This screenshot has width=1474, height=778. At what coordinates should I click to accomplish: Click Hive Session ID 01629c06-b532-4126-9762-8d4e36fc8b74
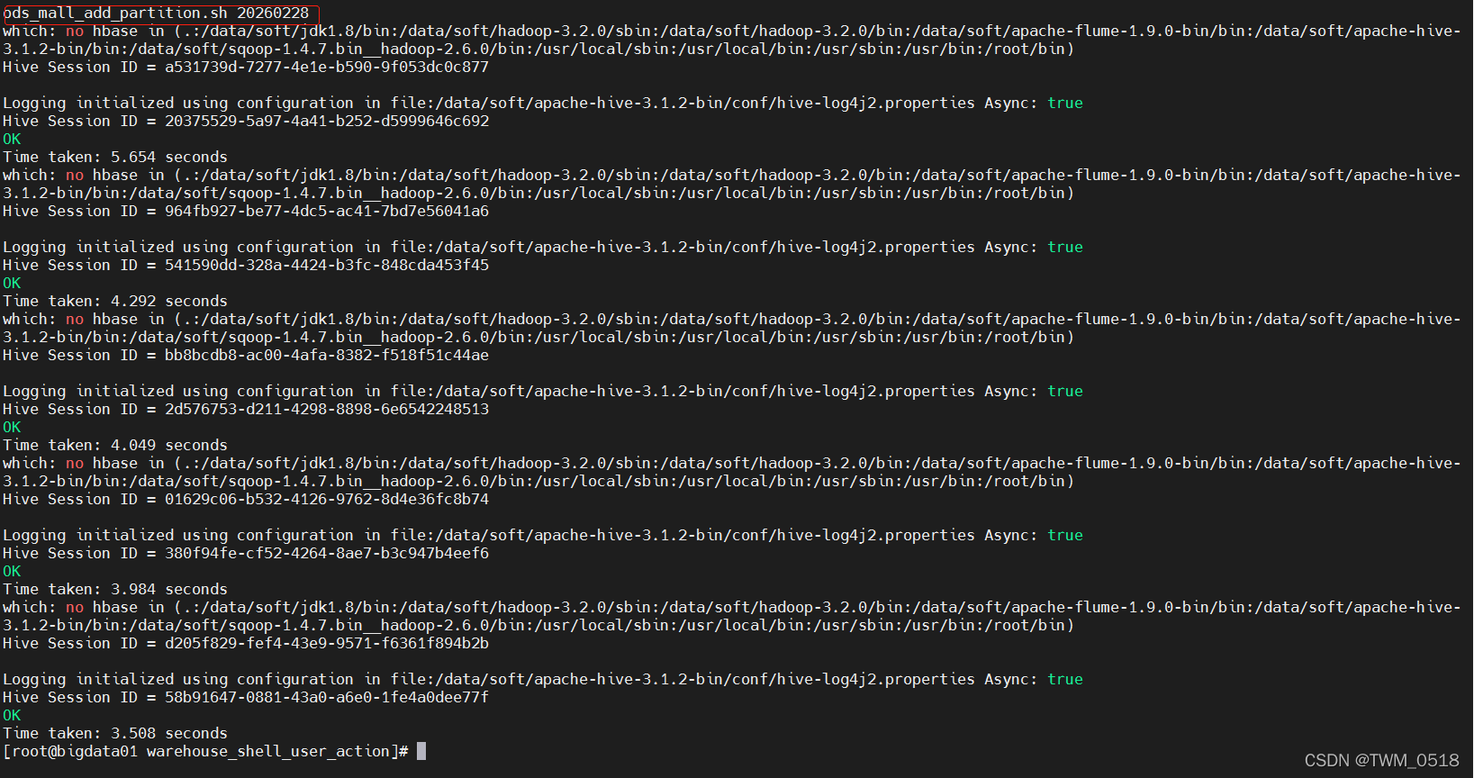[246, 500]
